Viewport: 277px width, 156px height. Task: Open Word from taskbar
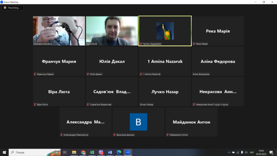coord(110,152)
